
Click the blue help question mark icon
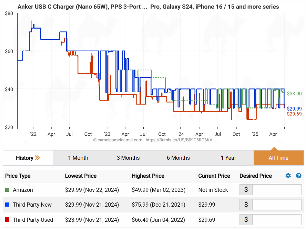tap(299, 176)
